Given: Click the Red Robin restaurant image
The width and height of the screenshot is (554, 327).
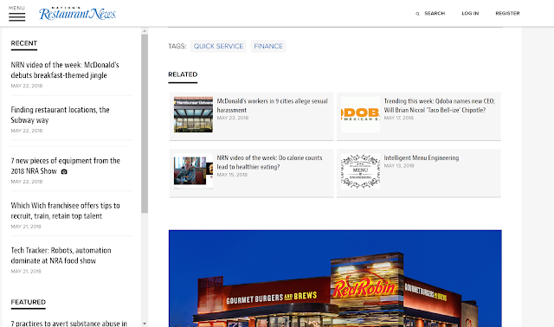Looking at the screenshot, I should (x=335, y=279).
